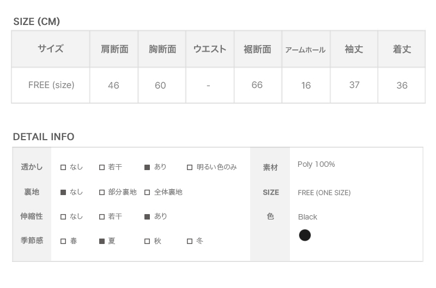Check the 透かし なし checkbox

tap(63, 167)
